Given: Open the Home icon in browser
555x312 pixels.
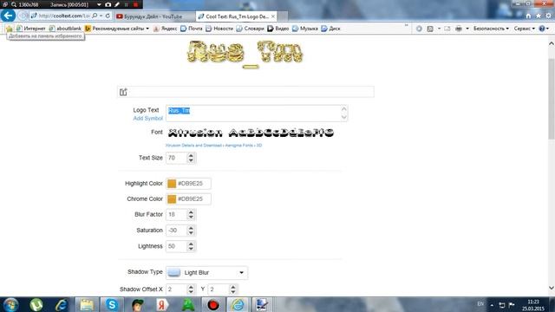Looking at the screenshot, I should point(528,16).
